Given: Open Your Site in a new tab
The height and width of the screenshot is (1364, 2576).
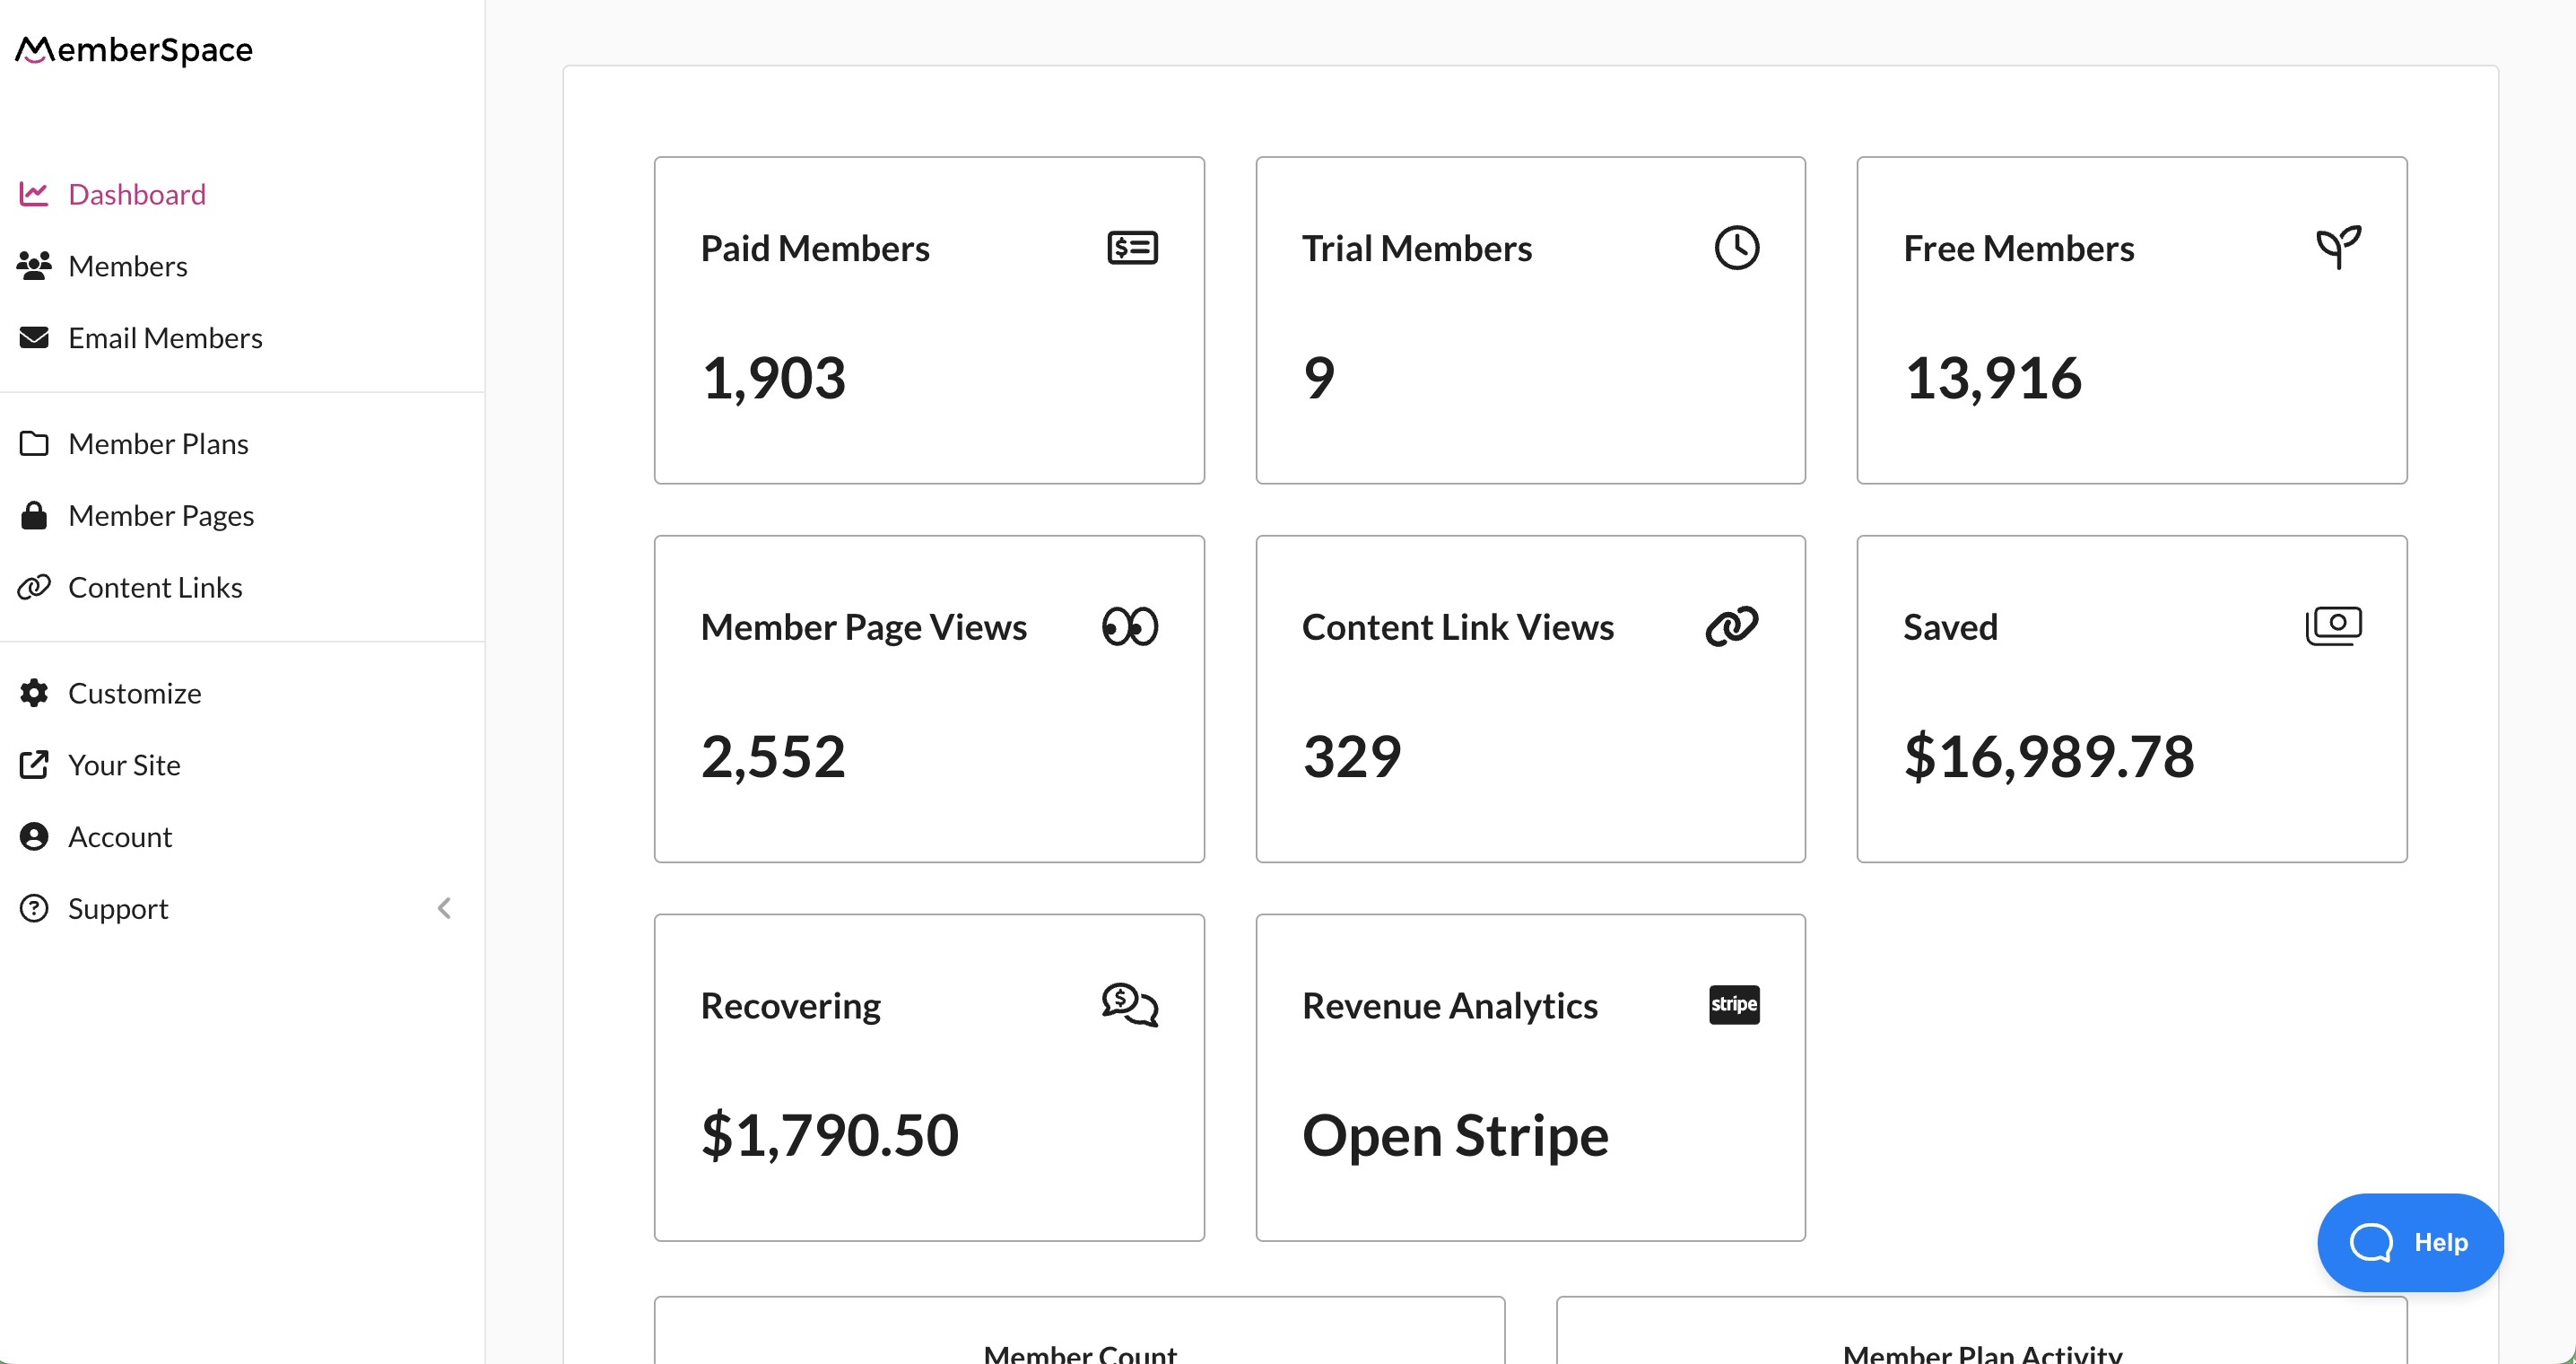Looking at the screenshot, I should point(124,764).
